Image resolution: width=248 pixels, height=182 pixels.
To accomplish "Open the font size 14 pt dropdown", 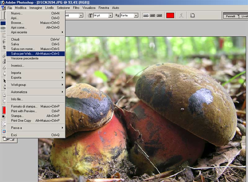I will pos(110,16).
